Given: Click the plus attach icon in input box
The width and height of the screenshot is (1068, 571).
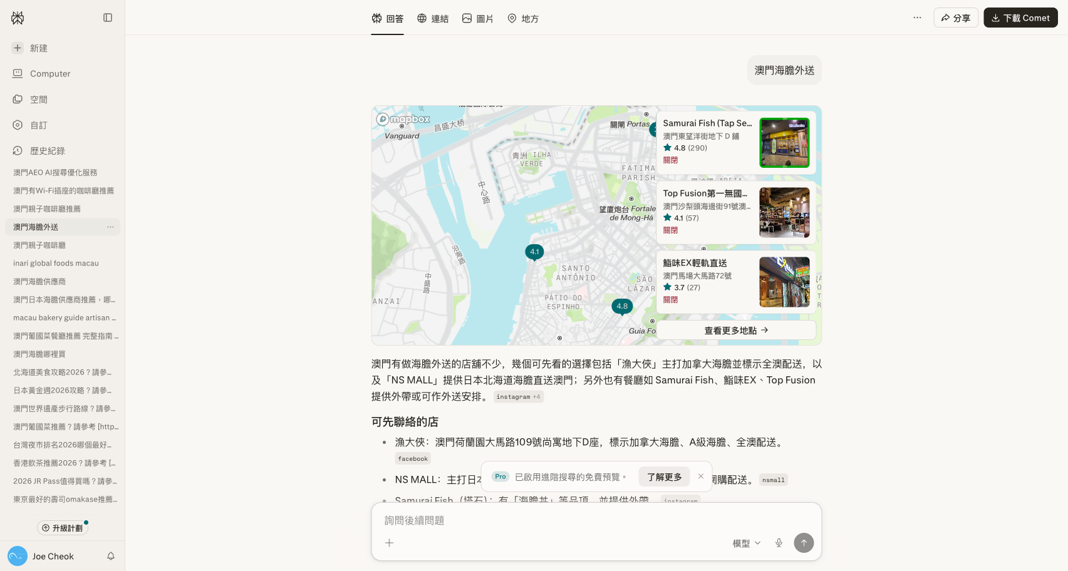Looking at the screenshot, I should pyautogui.click(x=389, y=543).
